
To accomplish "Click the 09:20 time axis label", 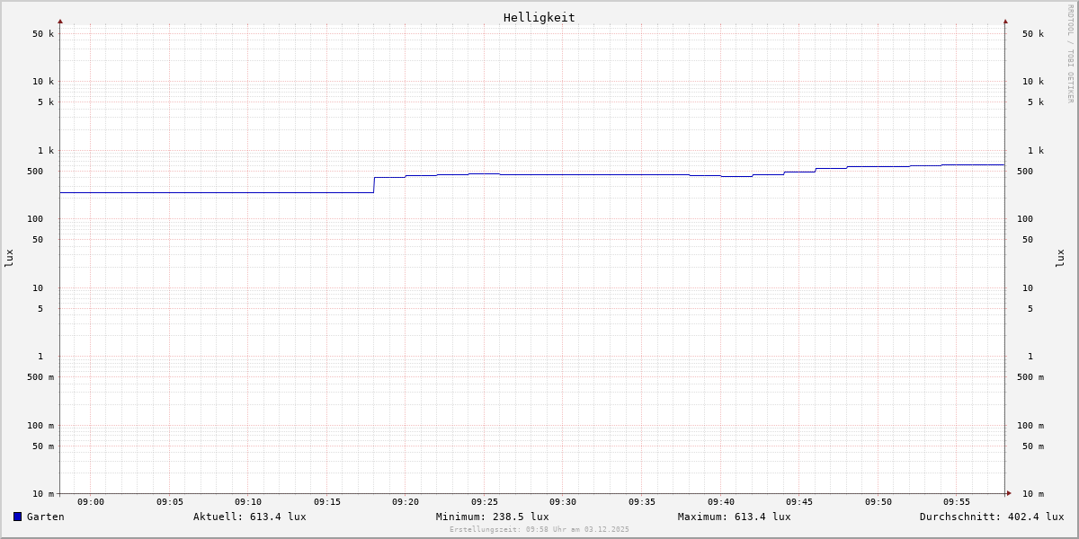I will tap(406, 502).
